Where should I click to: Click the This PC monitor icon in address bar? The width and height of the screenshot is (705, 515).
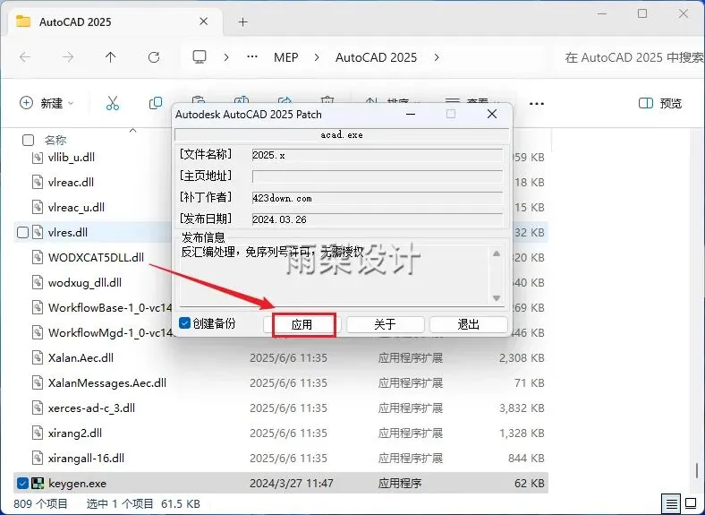(200, 56)
